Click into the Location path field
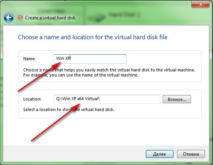 point(107,99)
